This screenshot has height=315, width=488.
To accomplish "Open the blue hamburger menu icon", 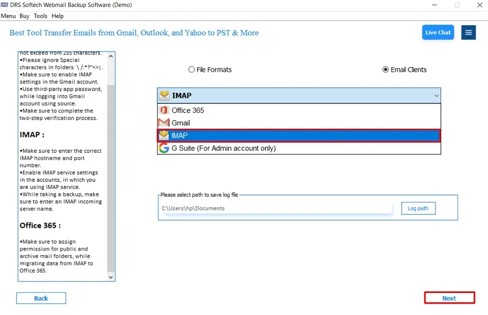I will (x=468, y=32).
